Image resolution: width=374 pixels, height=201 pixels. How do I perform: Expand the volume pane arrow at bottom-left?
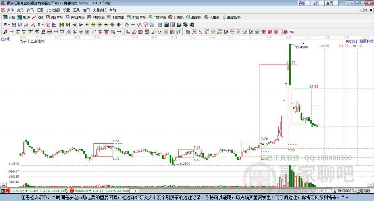tap(3, 185)
